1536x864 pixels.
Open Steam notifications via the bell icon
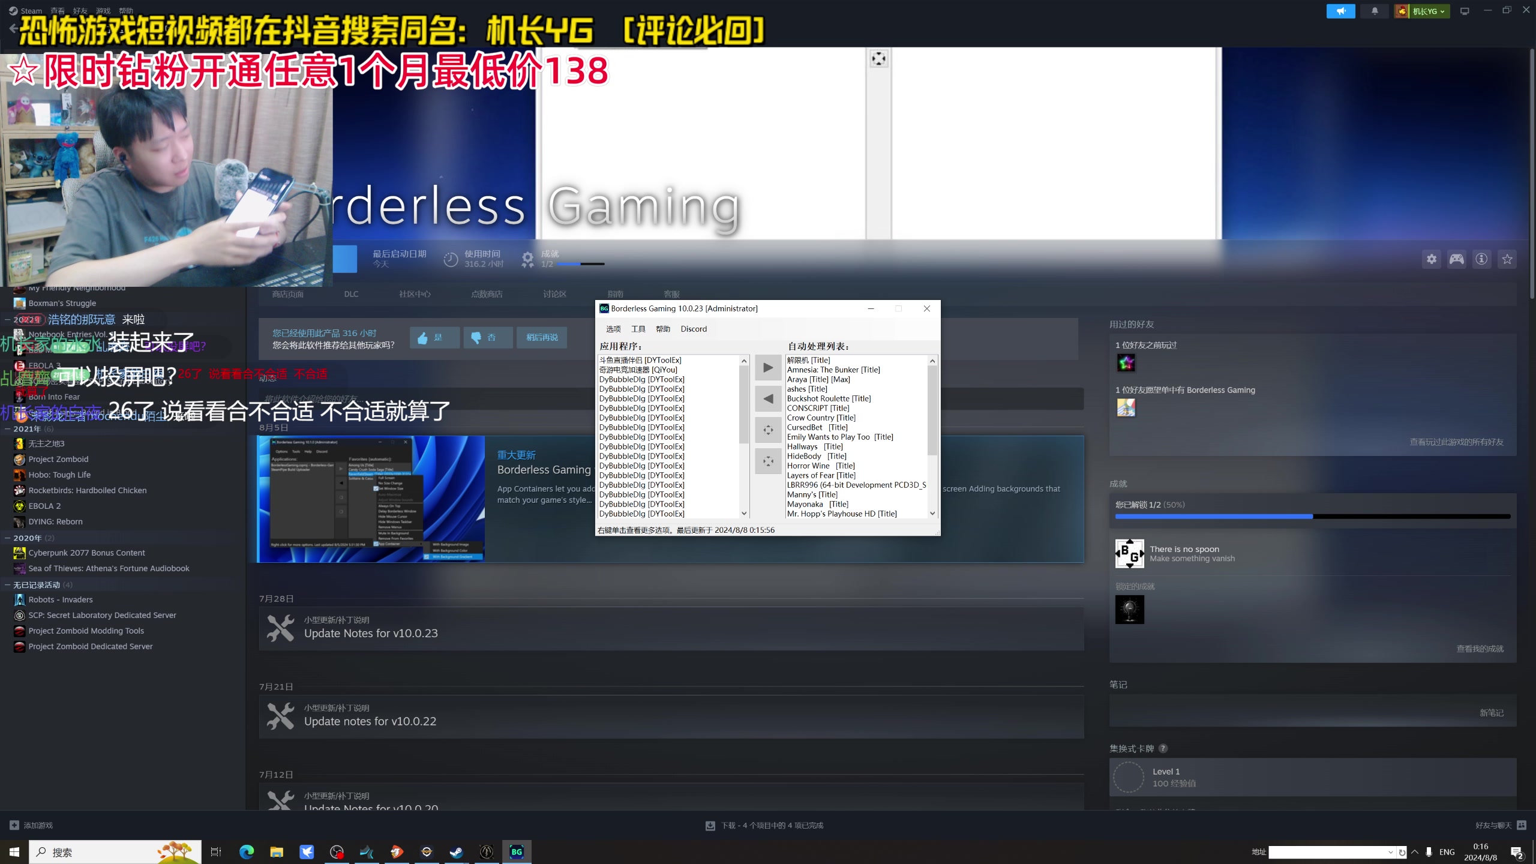coord(1375,10)
